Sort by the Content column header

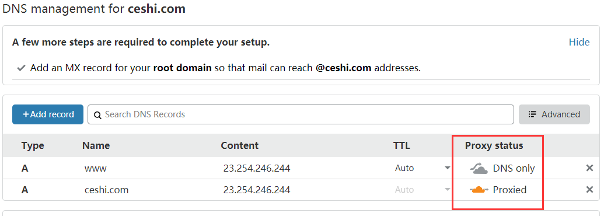tap(240, 146)
